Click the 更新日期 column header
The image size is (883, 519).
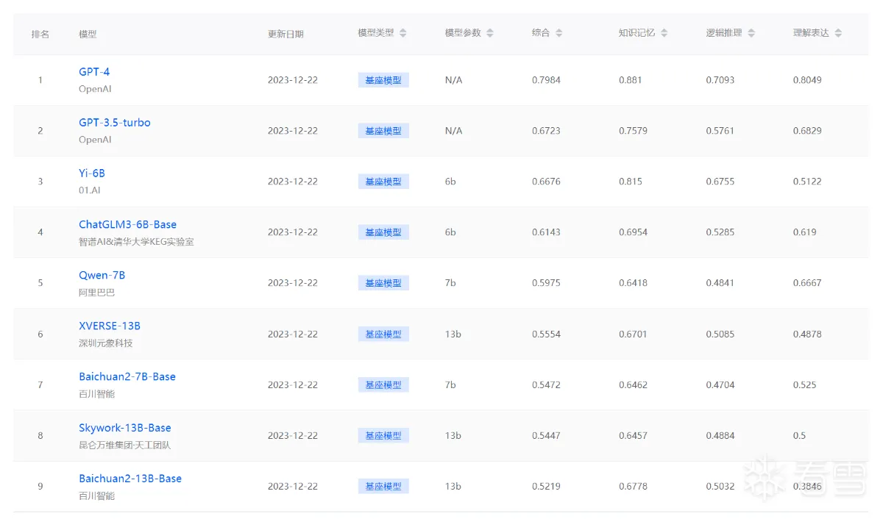(x=286, y=34)
